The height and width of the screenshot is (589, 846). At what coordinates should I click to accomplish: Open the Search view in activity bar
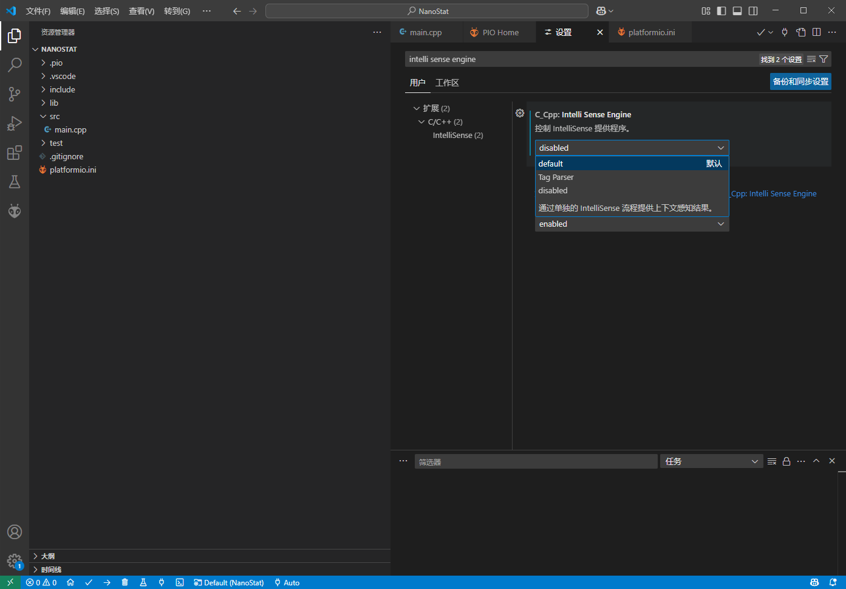[x=15, y=64]
